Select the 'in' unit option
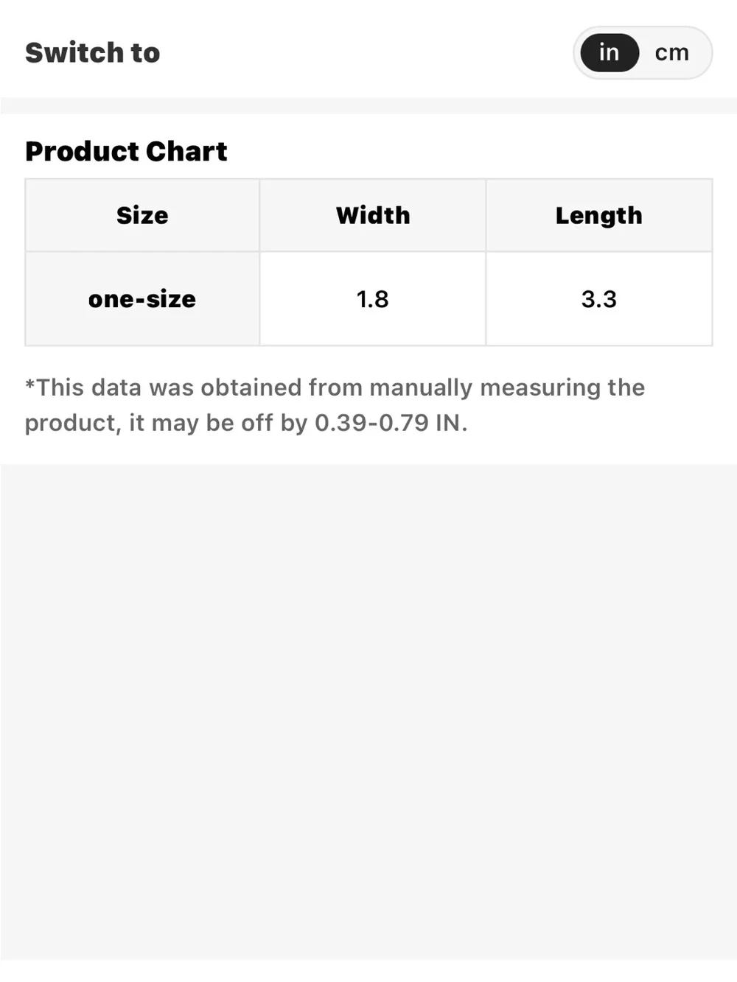737x982 pixels. [609, 52]
